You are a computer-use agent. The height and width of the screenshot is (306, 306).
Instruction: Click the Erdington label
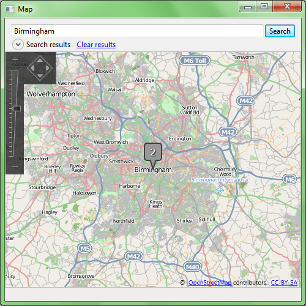click(x=180, y=139)
